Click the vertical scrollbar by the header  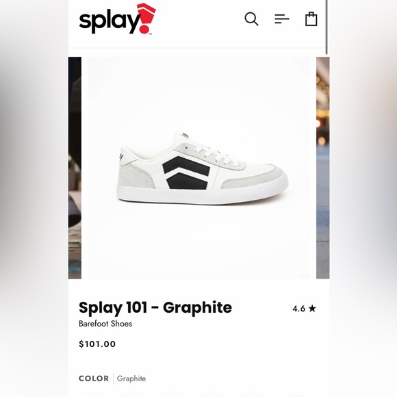[x=326, y=27]
